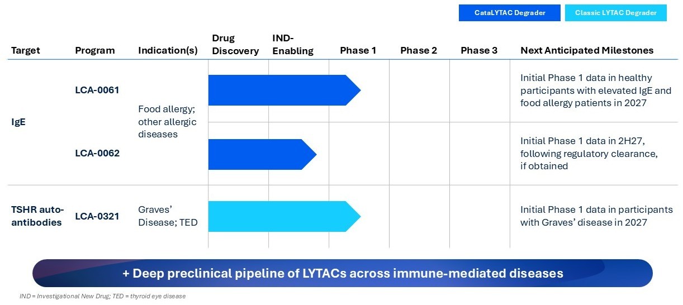Click the CataLYTAC Degrader legend box
This screenshot has height=305, width=683.
click(x=509, y=13)
